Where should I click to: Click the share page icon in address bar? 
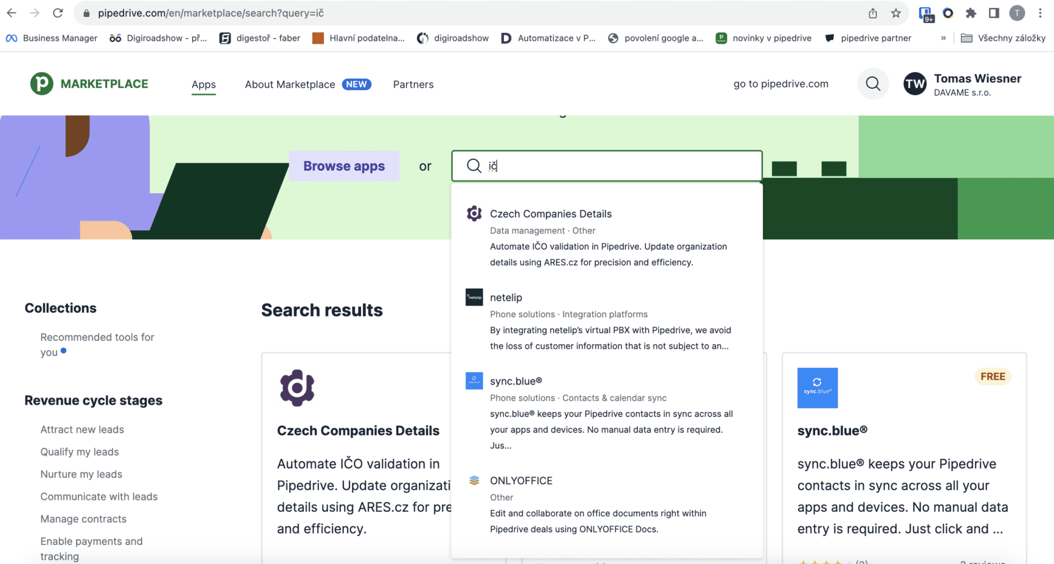point(873,13)
